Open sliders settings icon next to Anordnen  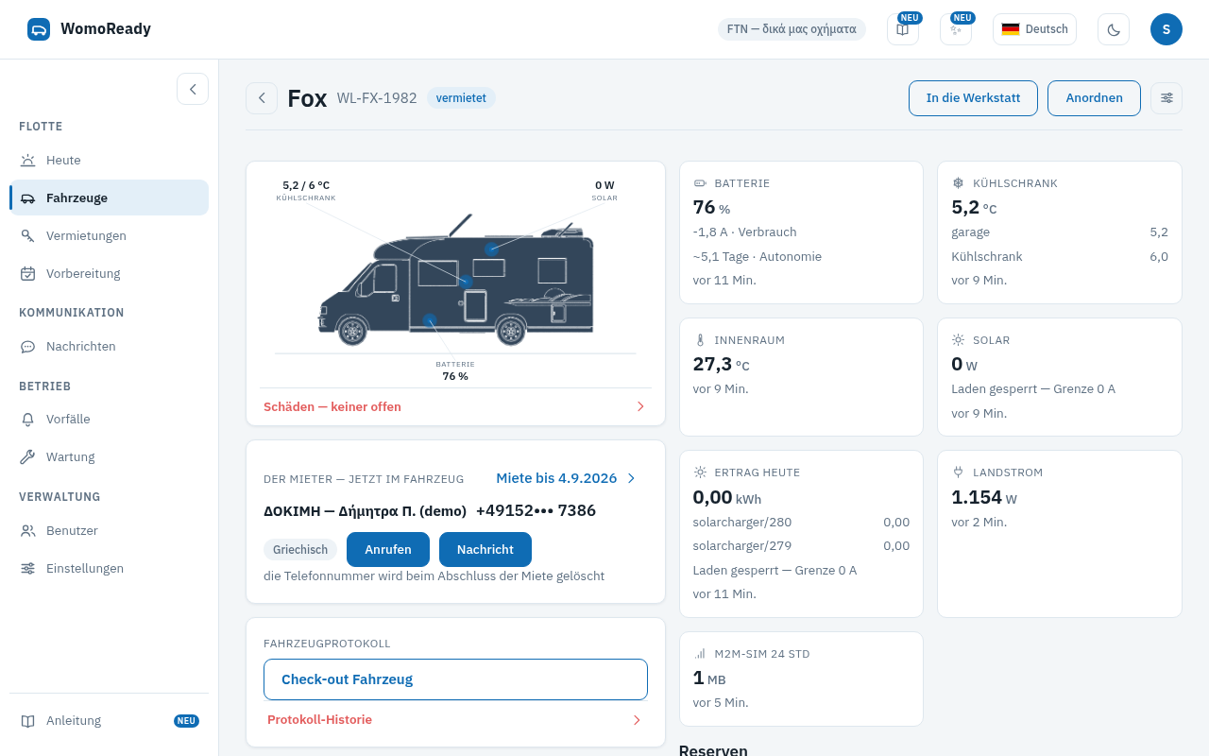point(1166,98)
